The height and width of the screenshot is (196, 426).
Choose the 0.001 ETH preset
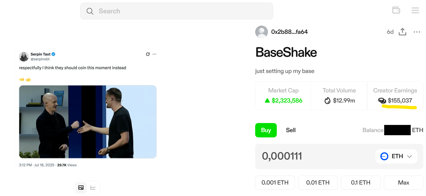(x=275, y=183)
